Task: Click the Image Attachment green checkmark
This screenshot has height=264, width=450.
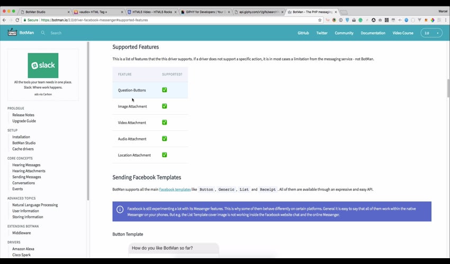Action: point(165,106)
